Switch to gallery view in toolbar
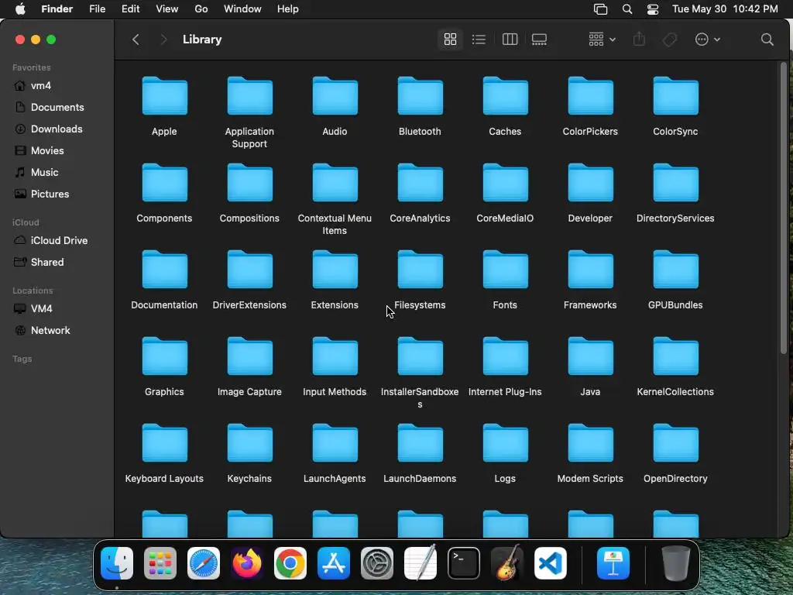 (x=539, y=40)
